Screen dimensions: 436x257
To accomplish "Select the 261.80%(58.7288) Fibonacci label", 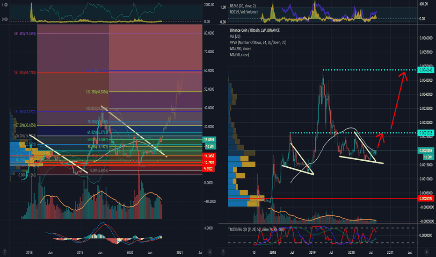I will click(25, 73).
